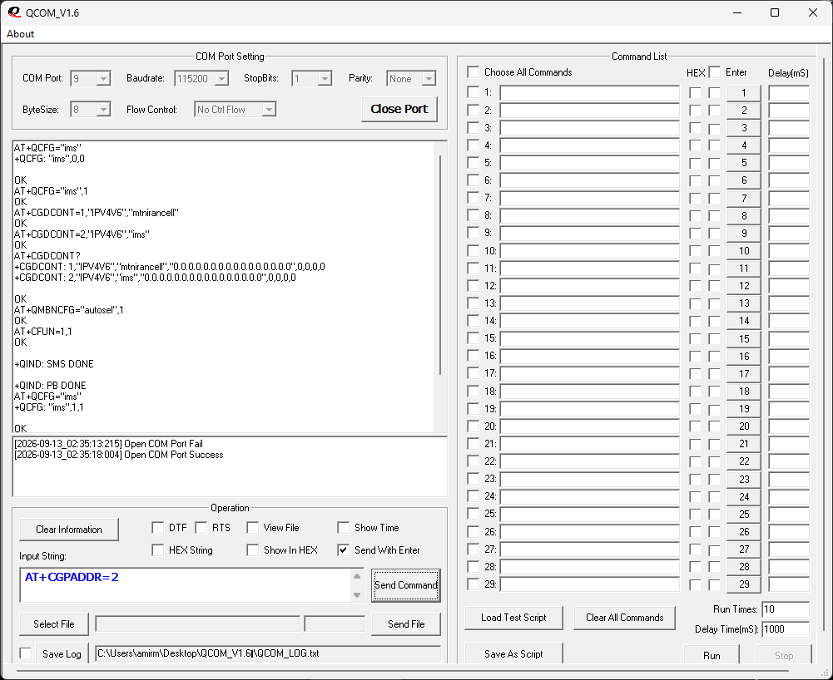Enable the Save Log checkbox
833x680 pixels.
coord(26,653)
